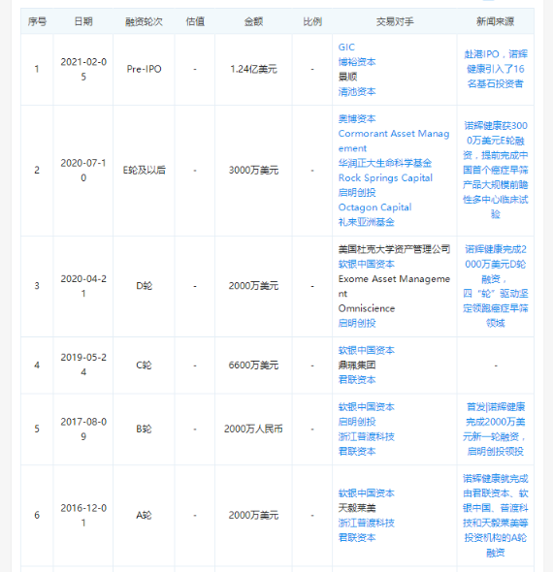Click 君联资本 link in the C轮 row

click(x=357, y=380)
